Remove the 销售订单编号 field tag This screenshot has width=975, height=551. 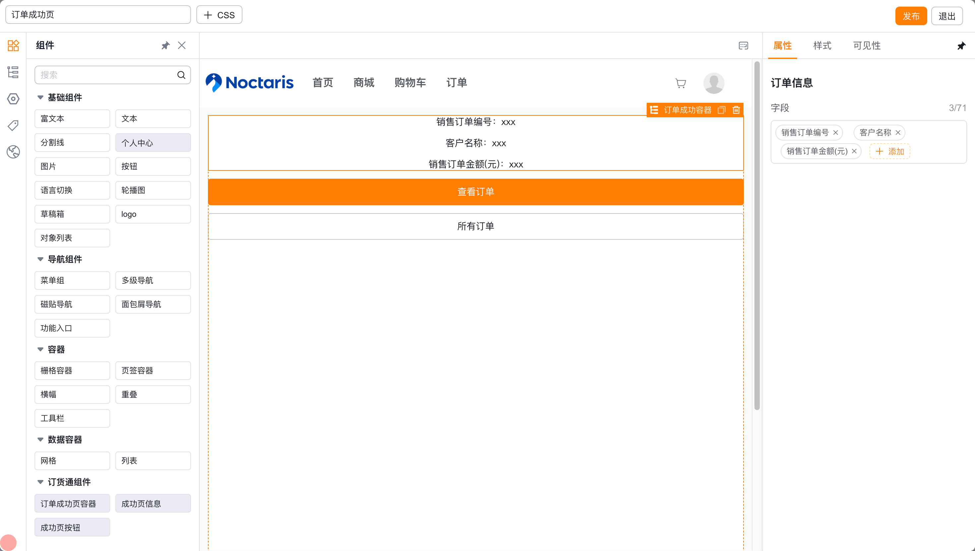[x=835, y=133]
